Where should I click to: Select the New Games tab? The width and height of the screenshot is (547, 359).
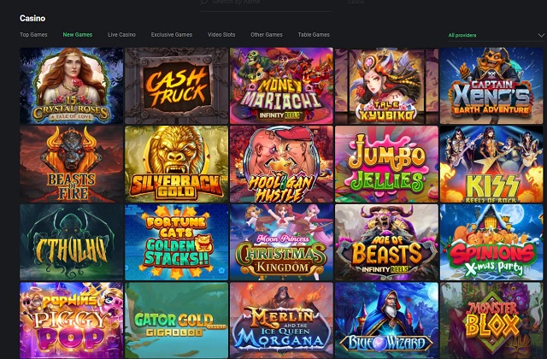[78, 34]
